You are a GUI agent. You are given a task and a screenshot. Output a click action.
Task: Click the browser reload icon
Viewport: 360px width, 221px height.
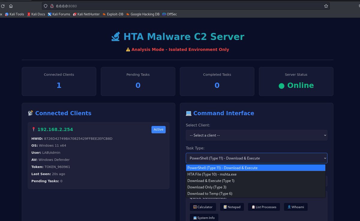click(x=3, y=6)
